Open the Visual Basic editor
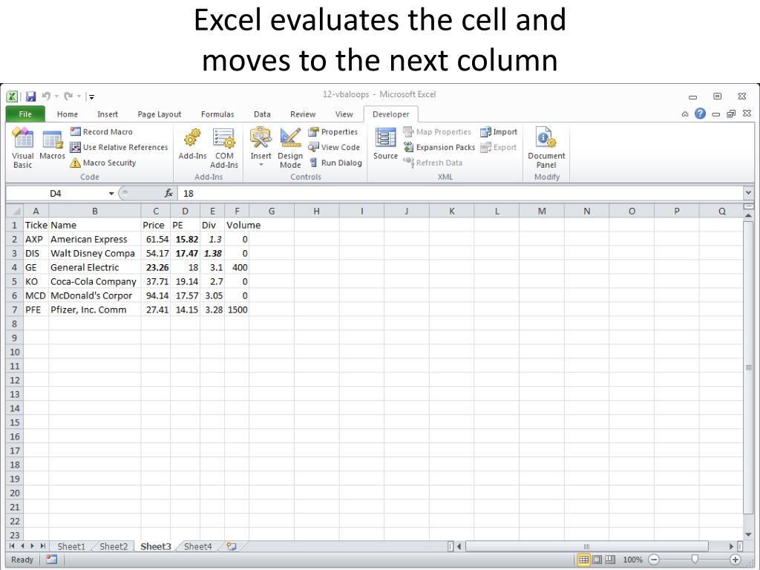 (x=23, y=148)
